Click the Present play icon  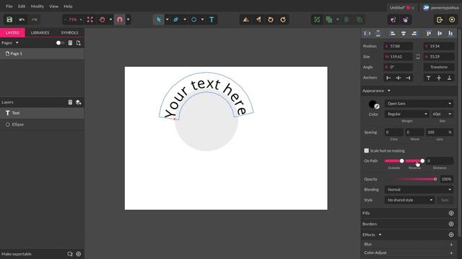[452, 19]
